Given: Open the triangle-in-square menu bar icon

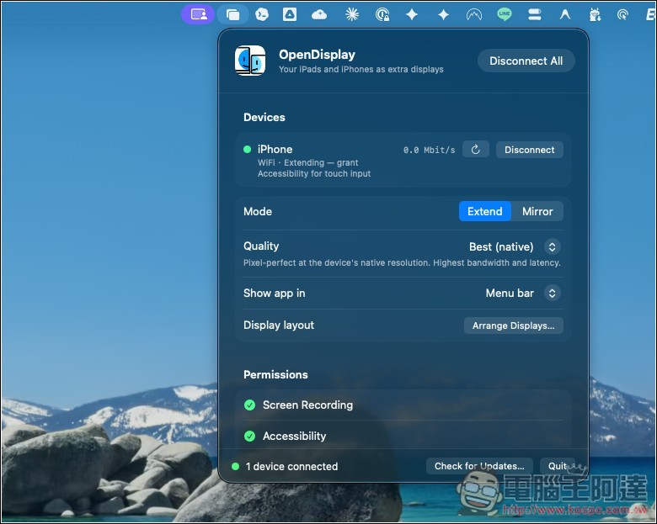Looking at the screenshot, I should [290, 14].
